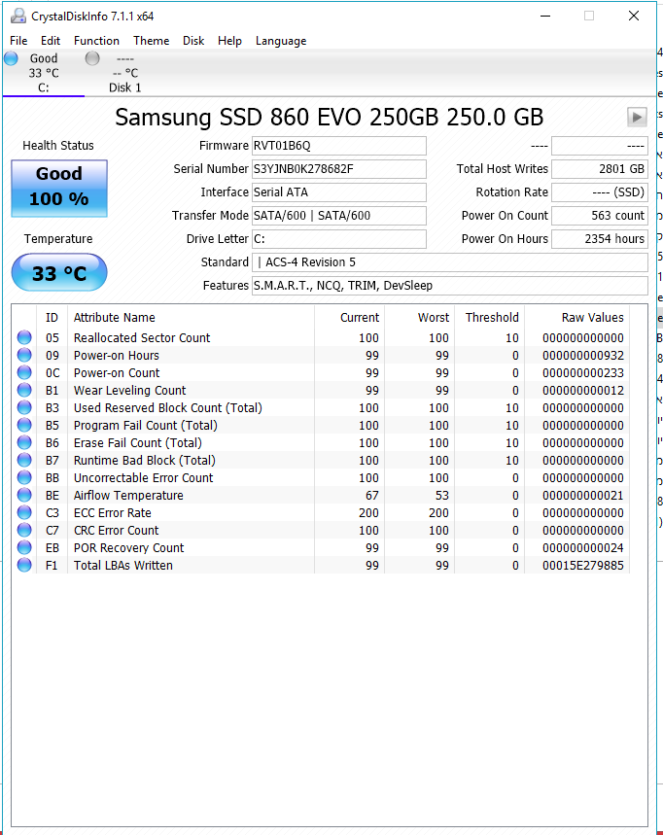
Task: Click the next disk arrow button
Action: [637, 118]
